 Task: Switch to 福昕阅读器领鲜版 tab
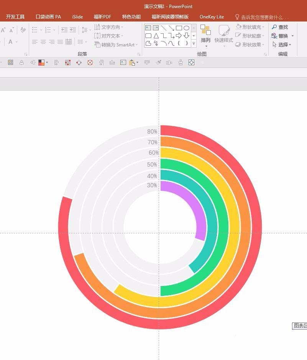[170, 17]
